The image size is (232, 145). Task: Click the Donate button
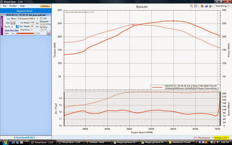tap(45, 6)
